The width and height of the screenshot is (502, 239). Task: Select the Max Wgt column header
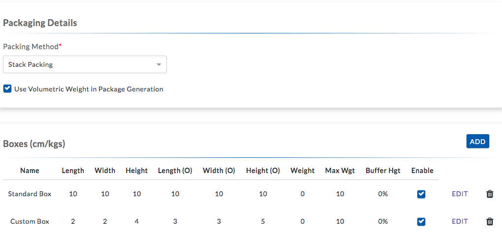pos(340,171)
